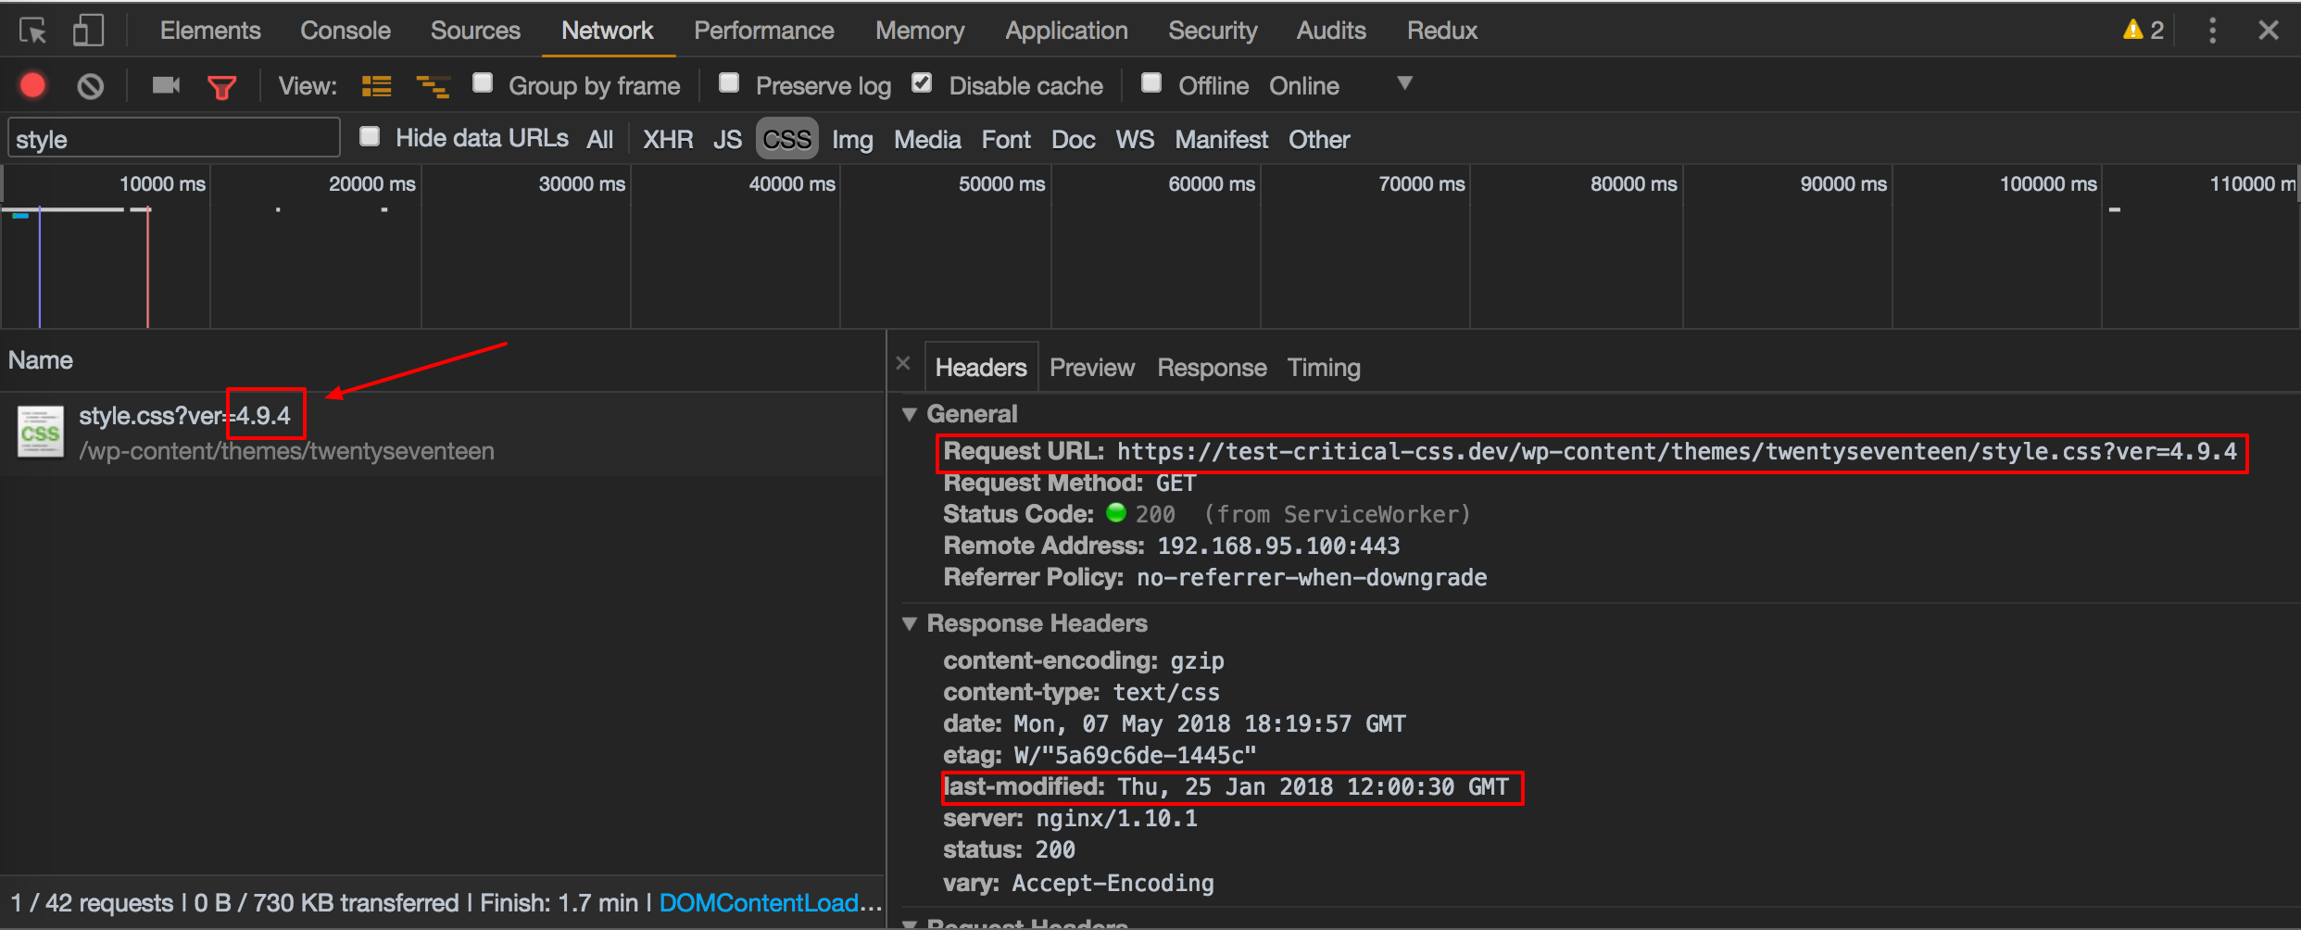Screen dimensions: 2301x930
Task: Open the Response tab
Action: [1212, 368]
